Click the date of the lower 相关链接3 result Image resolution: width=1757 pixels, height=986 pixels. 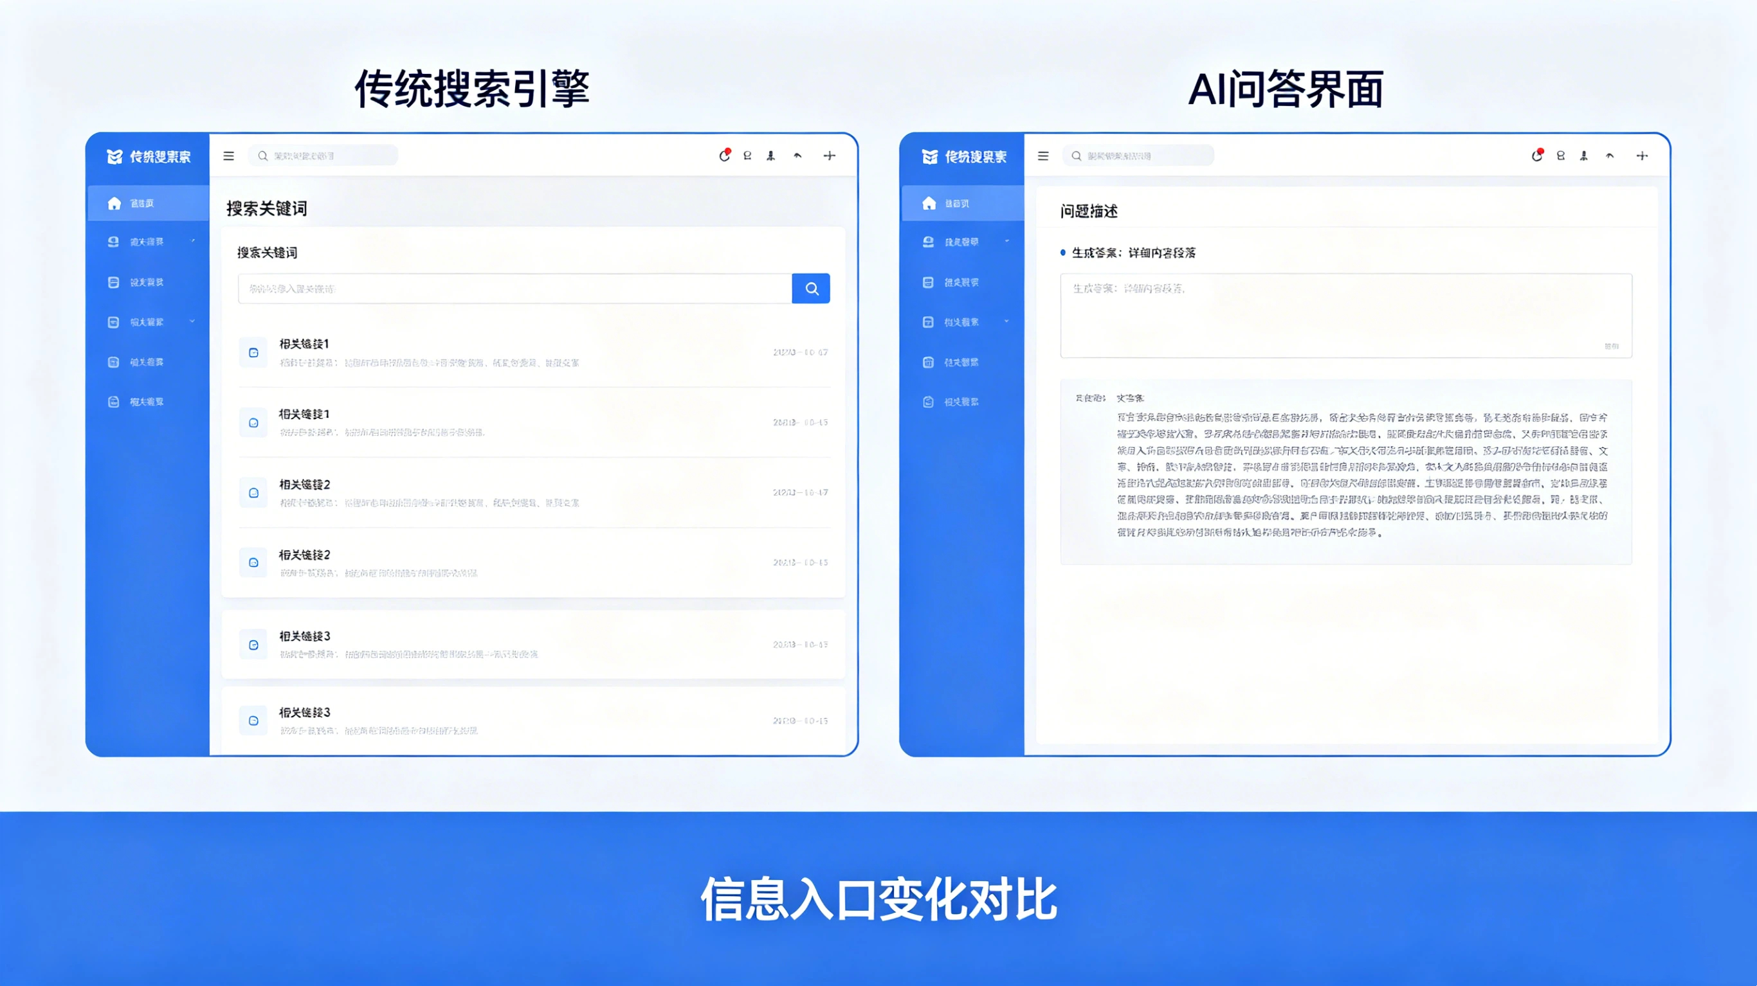tap(800, 721)
